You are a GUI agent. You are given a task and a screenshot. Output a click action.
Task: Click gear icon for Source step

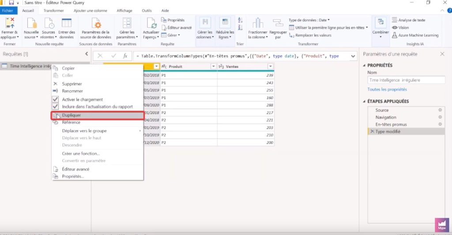[x=440, y=110]
